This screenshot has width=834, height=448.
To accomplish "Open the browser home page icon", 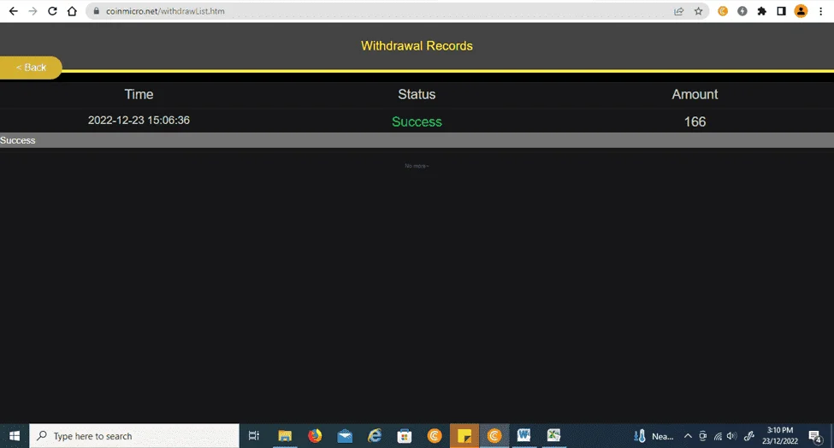I will [72, 11].
